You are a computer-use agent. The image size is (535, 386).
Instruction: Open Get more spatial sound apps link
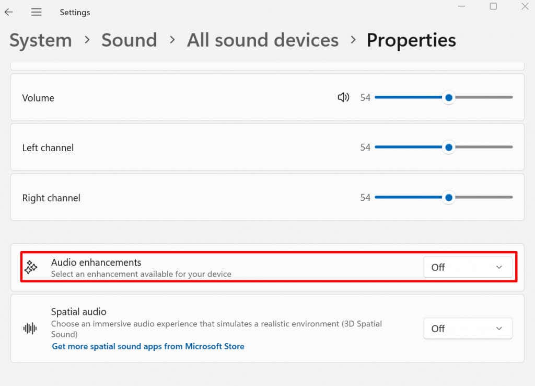pyautogui.click(x=148, y=346)
